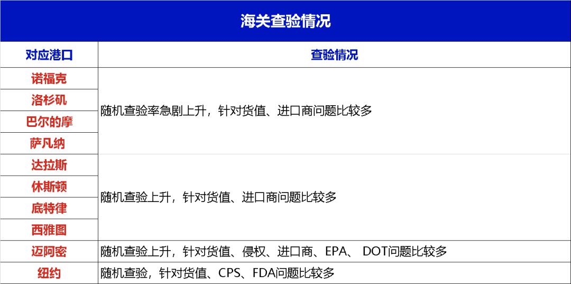Click the 巴尔的摩 port cell

pyautogui.click(x=49, y=122)
